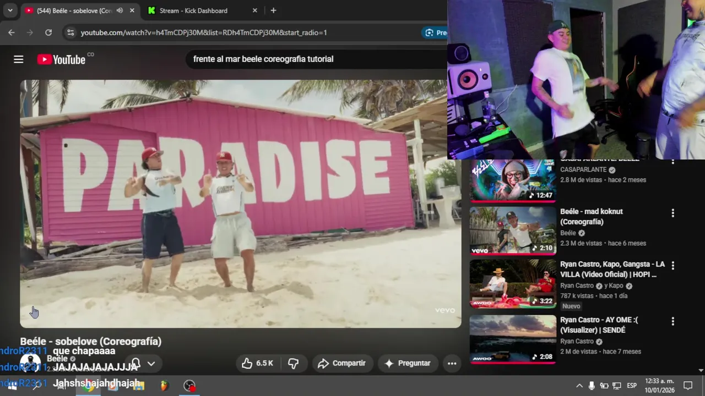
Task: Open the tab search dropdown arrow
Action: click(x=10, y=10)
